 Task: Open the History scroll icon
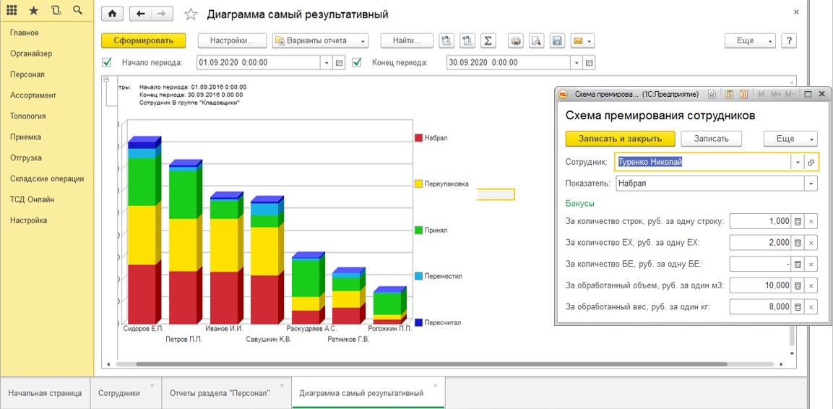pyautogui.click(x=56, y=10)
